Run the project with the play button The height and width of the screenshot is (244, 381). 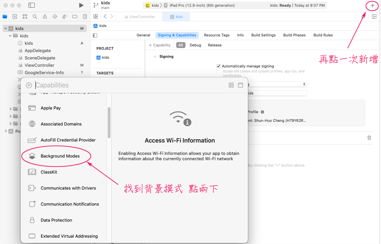coord(81,5)
